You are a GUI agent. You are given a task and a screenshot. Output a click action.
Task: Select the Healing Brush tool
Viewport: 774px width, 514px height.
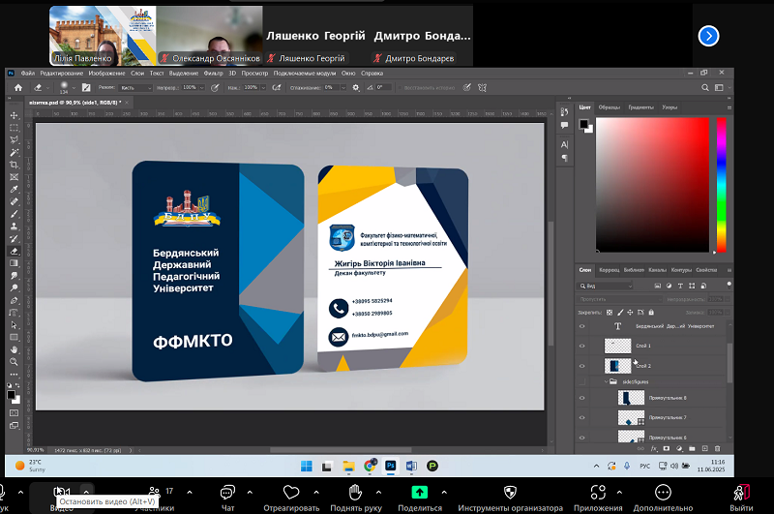[14, 201]
